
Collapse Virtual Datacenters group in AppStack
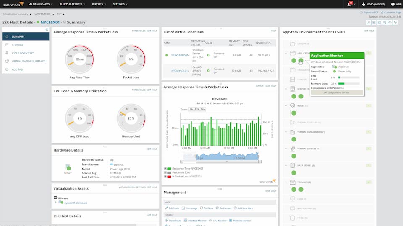point(286,132)
